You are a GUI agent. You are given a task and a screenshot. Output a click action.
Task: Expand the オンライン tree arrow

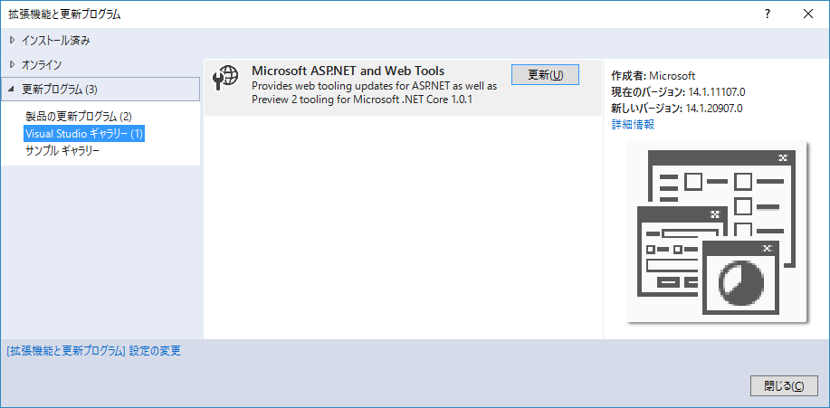click(13, 64)
